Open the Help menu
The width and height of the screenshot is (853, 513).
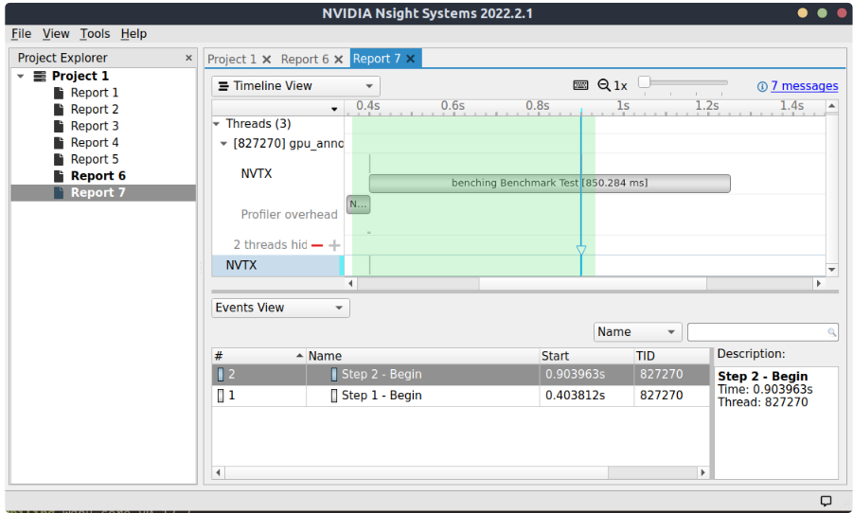pos(133,34)
